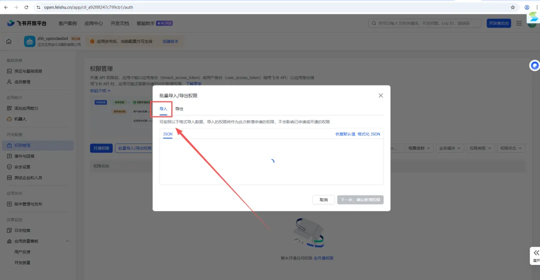
Task: Click the 日志检索 icon
Action: click(9, 230)
